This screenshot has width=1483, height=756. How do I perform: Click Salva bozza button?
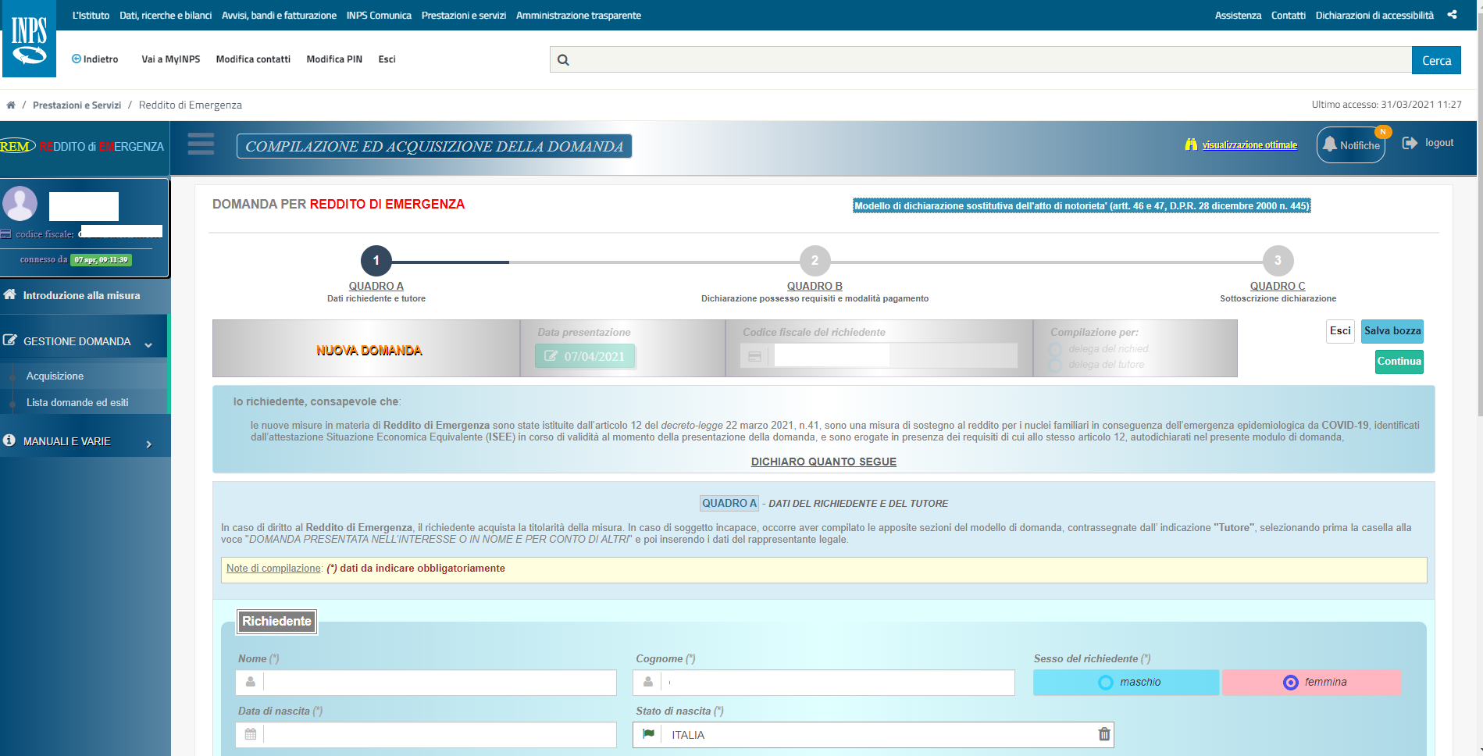[1392, 331]
